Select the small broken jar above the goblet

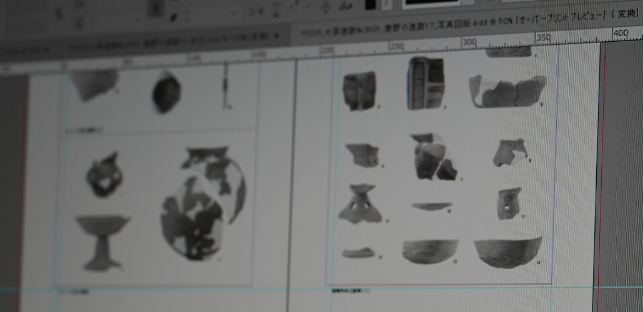pyautogui.click(x=104, y=175)
